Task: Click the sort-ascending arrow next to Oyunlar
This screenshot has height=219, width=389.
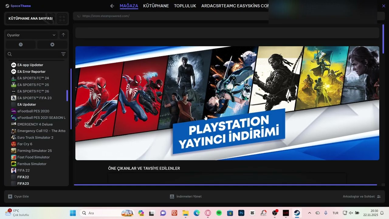Action: pyautogui.click(x=63, y=35)
